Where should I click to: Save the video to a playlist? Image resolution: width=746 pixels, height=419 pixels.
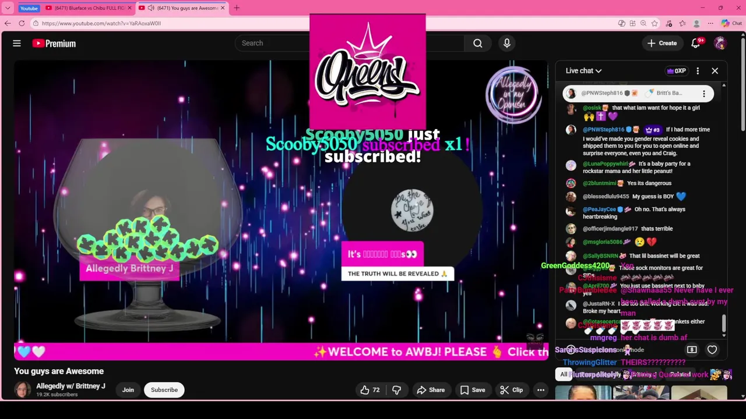click(473, 390)
